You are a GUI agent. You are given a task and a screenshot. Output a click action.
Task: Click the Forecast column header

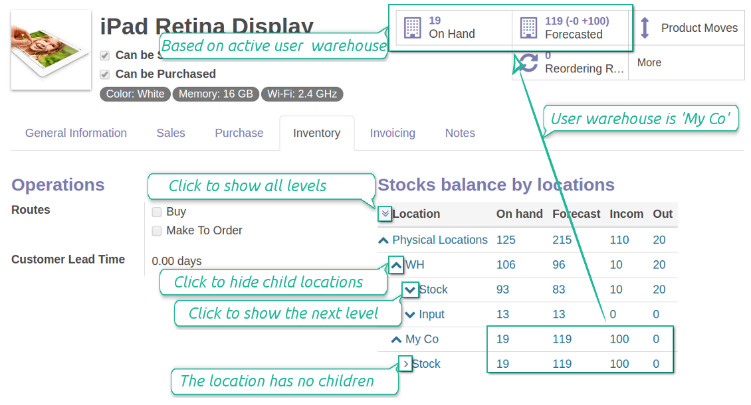coord(576,214)
